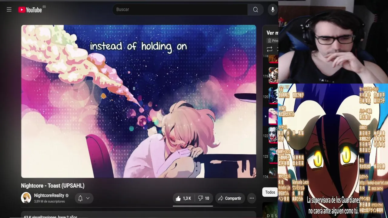Open the three-dot more actions menu

click(252, 198)
